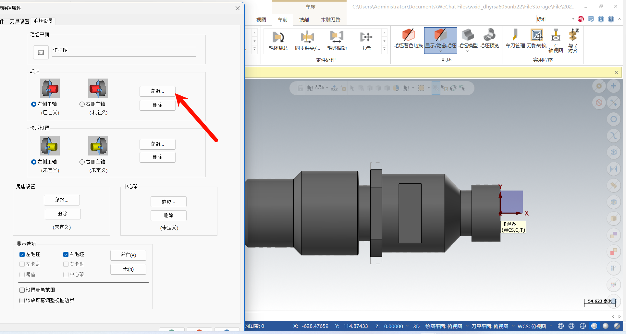Click the XYZ fast point icon
Image resolution: width=626 pixels, height=334 pixels.
click(x=334, y=88)
